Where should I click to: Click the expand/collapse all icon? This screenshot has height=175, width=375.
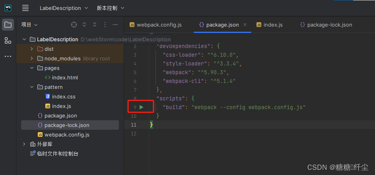(84, 25)
